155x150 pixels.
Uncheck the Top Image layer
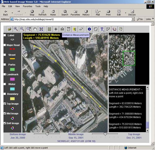(x=5, y=103)
